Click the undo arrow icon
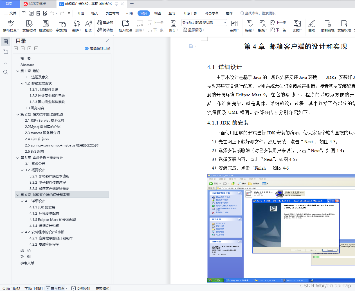 pyautogui.click(x=52, y=13)
